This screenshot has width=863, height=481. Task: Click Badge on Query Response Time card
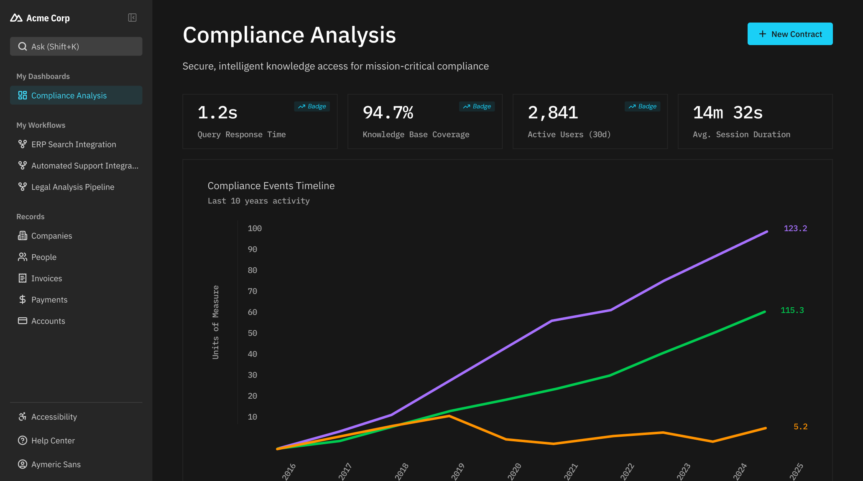tap(312, 106)
